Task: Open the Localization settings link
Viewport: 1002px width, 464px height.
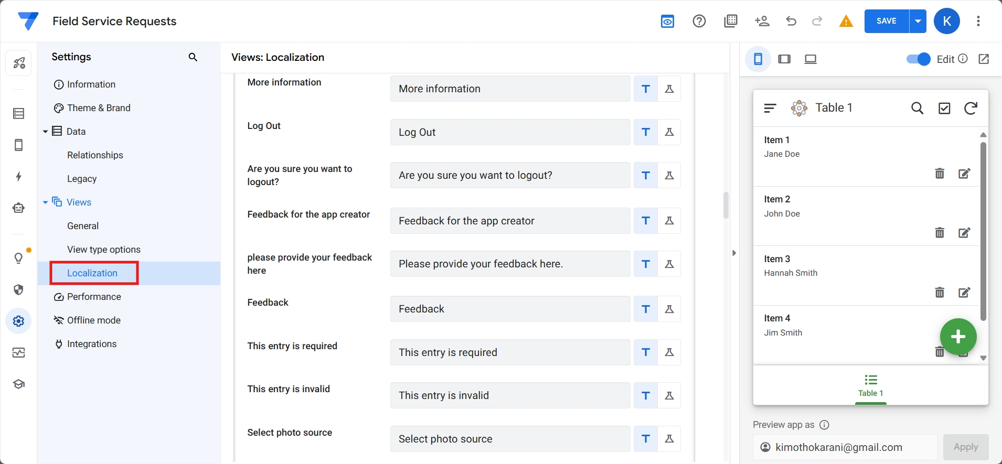Action: tap(92, 273)
